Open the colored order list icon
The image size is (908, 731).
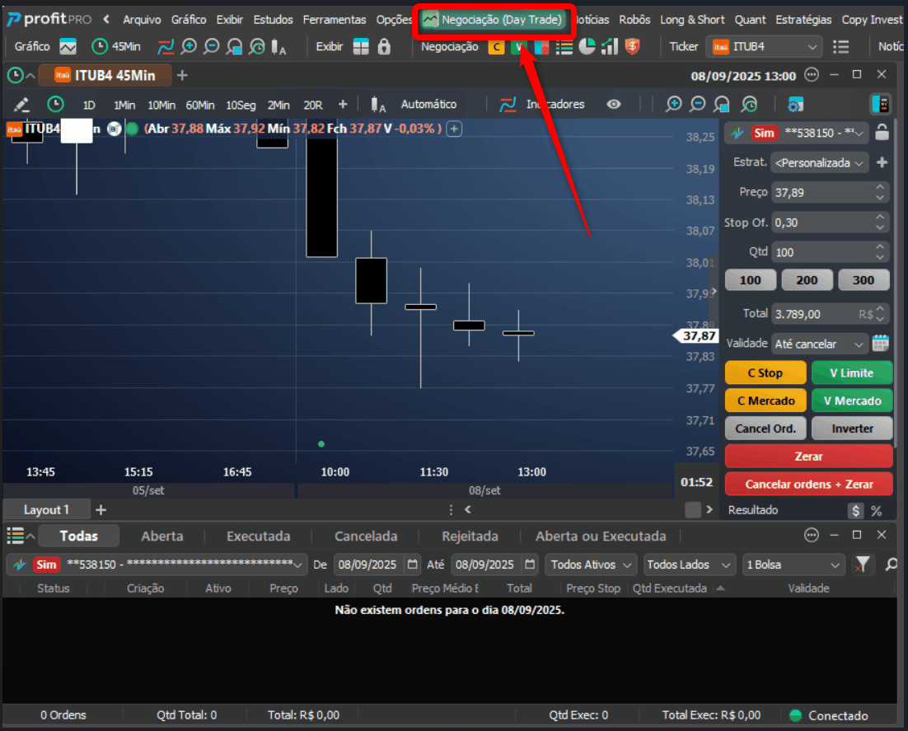pyautogui.click(x=564, y=47)
